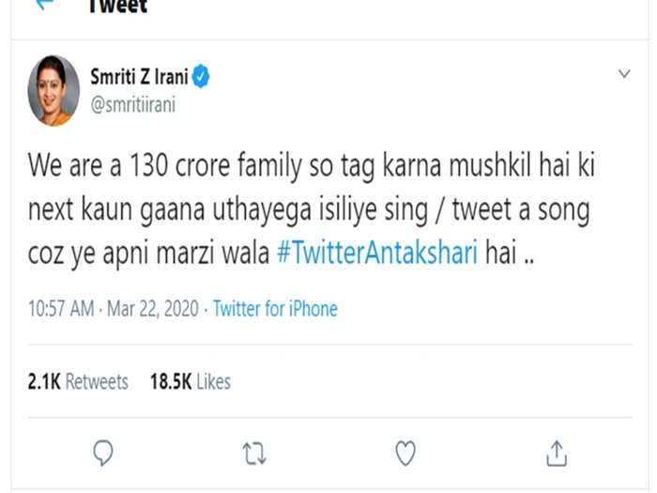Image resolution: width=657 pixels, height=493 pixels.
Task: Open the #TwitterAntakshari hashtag
Action: click(377, 253)
